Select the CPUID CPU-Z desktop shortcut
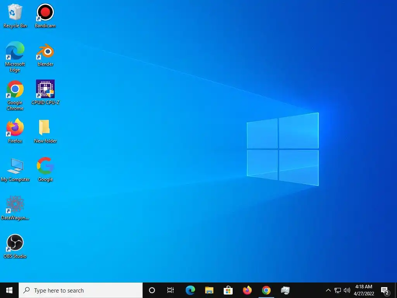 (x=45, y=92)
